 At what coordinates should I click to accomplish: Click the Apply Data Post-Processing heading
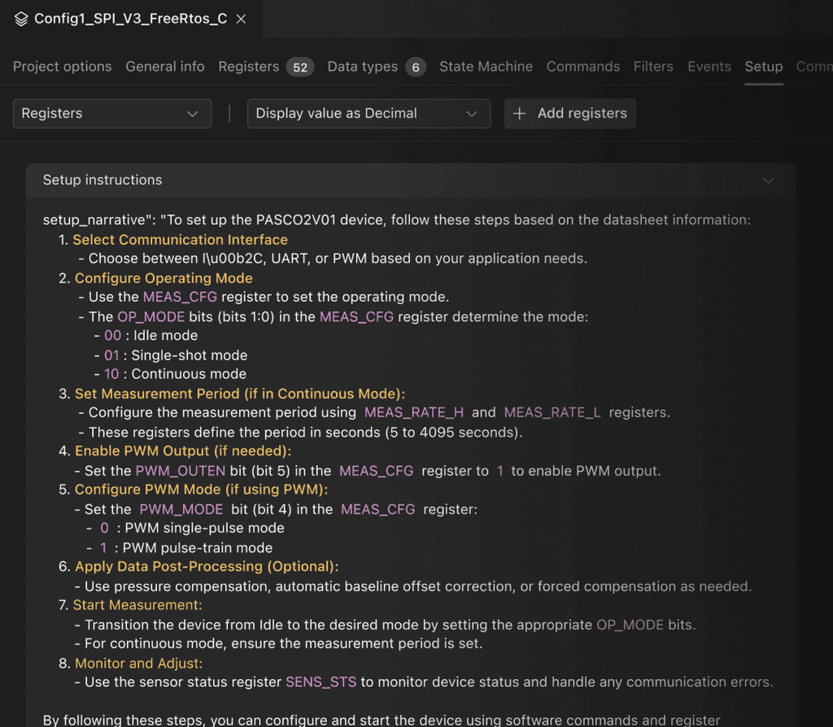(207, 567)
